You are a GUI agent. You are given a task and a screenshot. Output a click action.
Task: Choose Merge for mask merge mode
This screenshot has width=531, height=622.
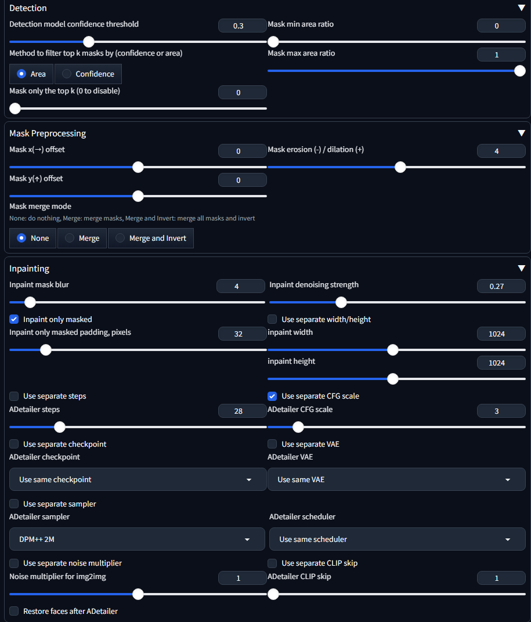(x=82, y=238)
